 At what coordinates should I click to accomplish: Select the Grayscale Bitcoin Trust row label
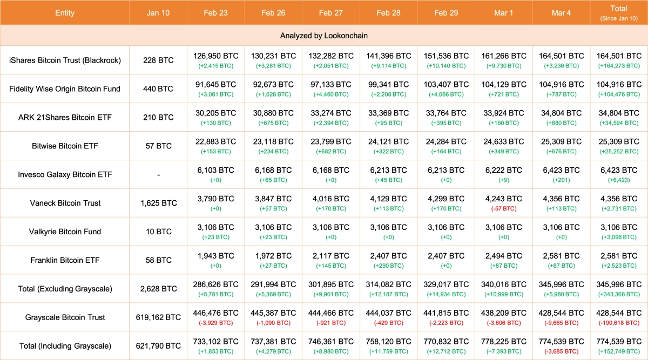point(65,317)
